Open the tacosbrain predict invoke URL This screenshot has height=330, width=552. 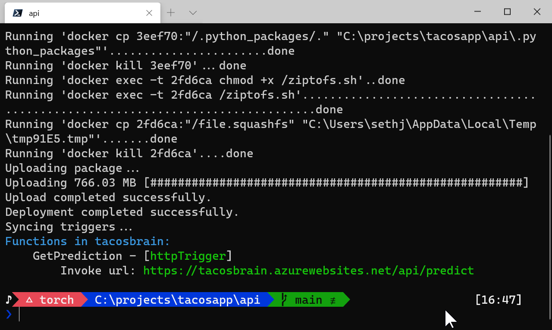[x=308, y=271]
